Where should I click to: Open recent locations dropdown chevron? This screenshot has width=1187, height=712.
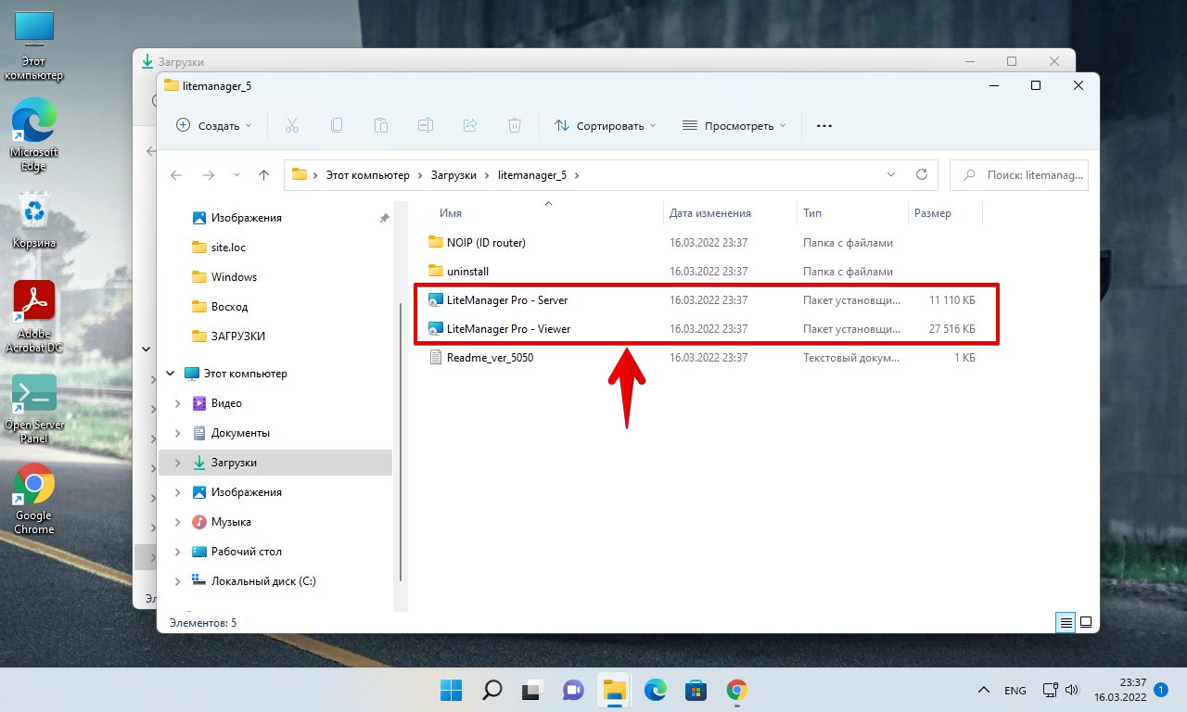236,174
